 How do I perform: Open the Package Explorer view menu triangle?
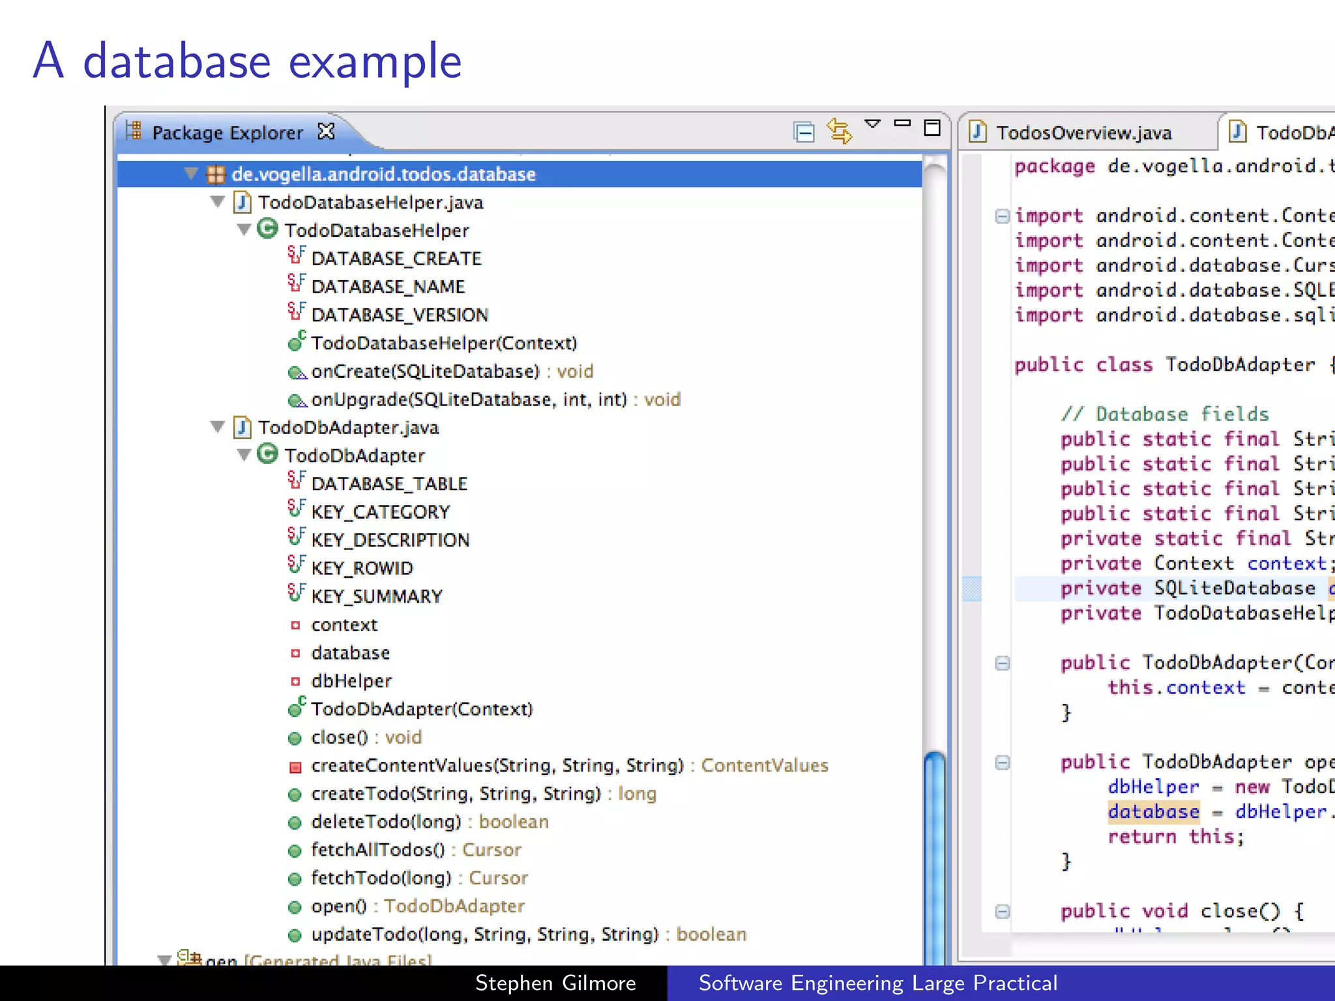point(872,124)
